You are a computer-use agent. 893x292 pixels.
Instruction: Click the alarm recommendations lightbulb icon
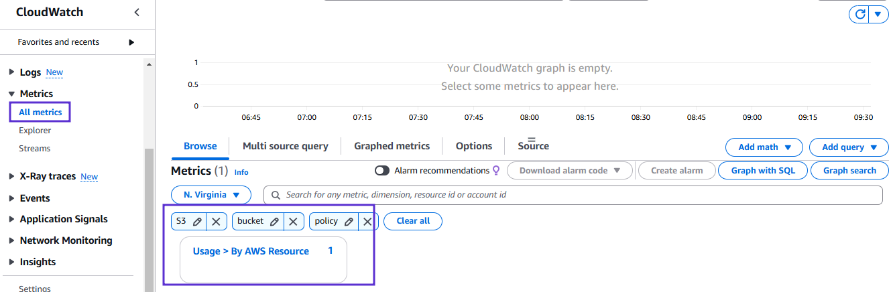496,171
